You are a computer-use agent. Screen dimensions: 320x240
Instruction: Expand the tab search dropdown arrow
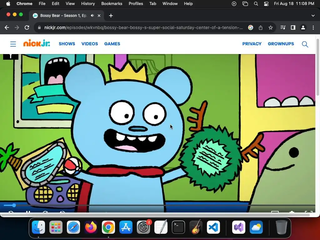[313, 16]
